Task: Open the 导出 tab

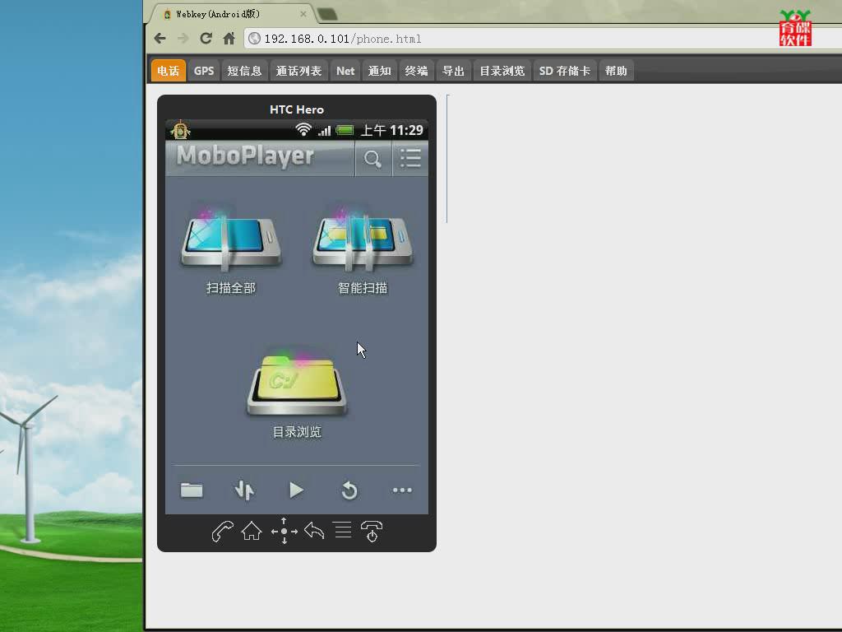Action: tap(453, 71)
